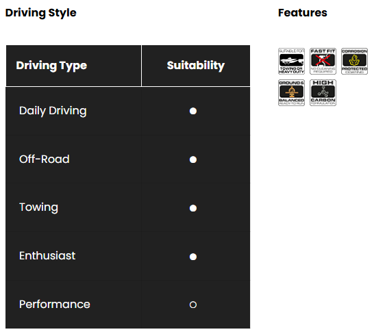Click the Off-Road row label
The height and width of the screenshot is (334, 372).
(x=45, y=159)
